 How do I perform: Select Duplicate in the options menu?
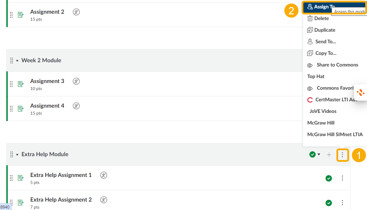click(324, 30)
